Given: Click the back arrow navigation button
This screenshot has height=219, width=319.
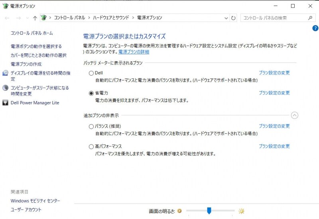Looking at the screenshot, I should [x=7, y=18].
